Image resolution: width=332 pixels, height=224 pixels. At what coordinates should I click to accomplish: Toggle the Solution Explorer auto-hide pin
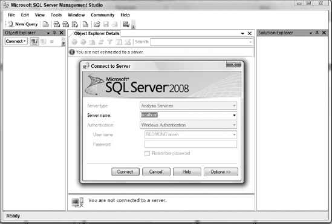coord(317,33)
